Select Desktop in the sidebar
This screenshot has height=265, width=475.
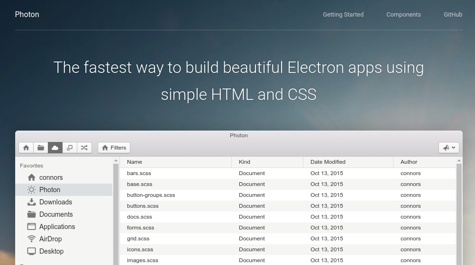point(64,251)
